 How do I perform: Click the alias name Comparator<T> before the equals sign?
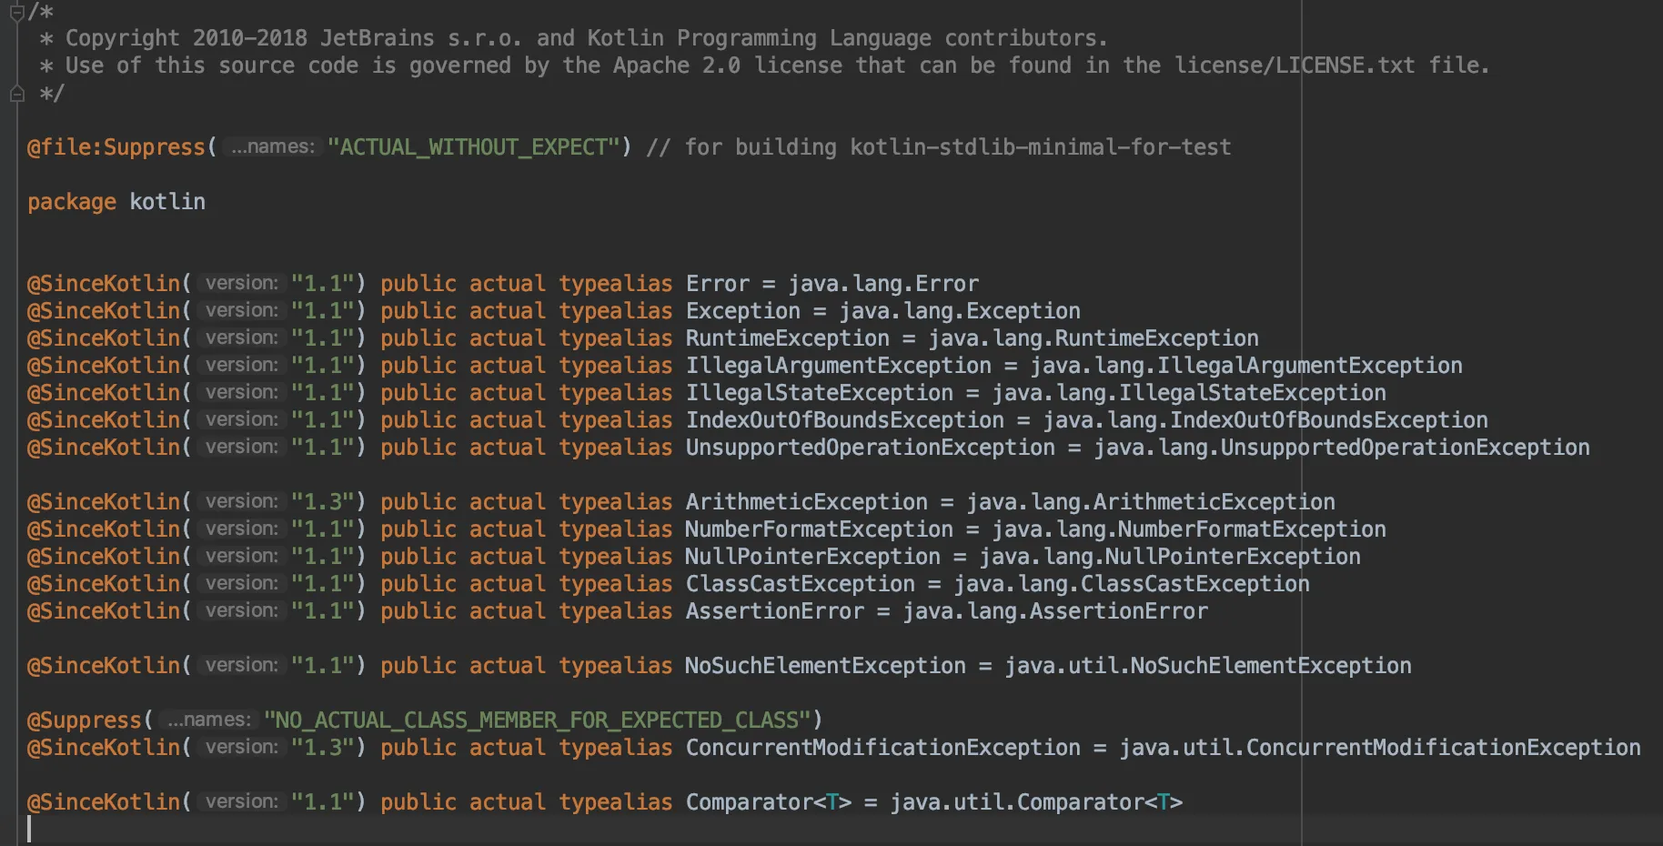[769, 802]
